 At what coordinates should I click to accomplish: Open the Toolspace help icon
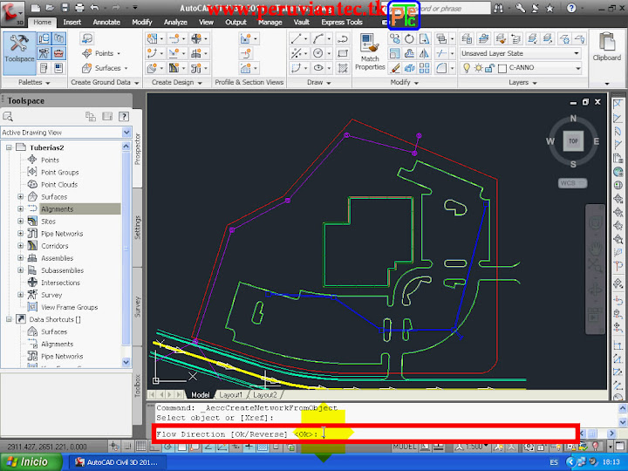click(x=124, y=117)
